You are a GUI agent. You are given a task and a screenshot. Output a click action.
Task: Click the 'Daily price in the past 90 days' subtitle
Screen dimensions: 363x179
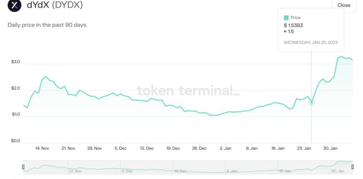(47, 25)
